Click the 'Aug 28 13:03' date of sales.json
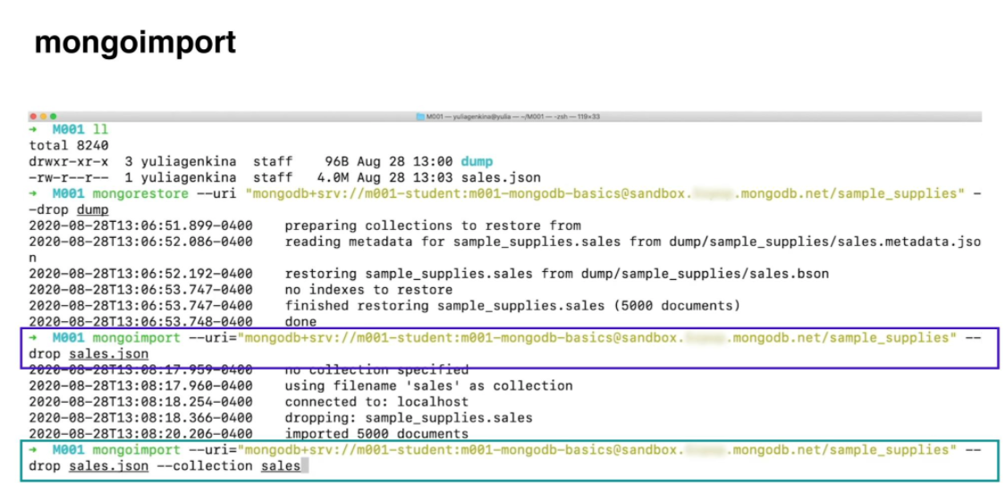The image size is (1006, 493). [405, 177]
